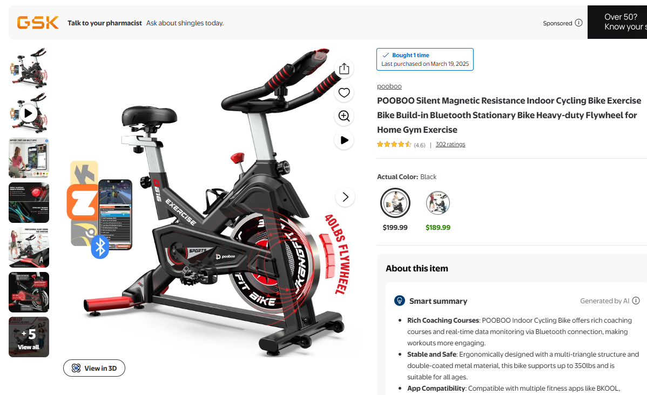Click the share icon above the heart
The image size is (647, 395).
pos(344,69)
